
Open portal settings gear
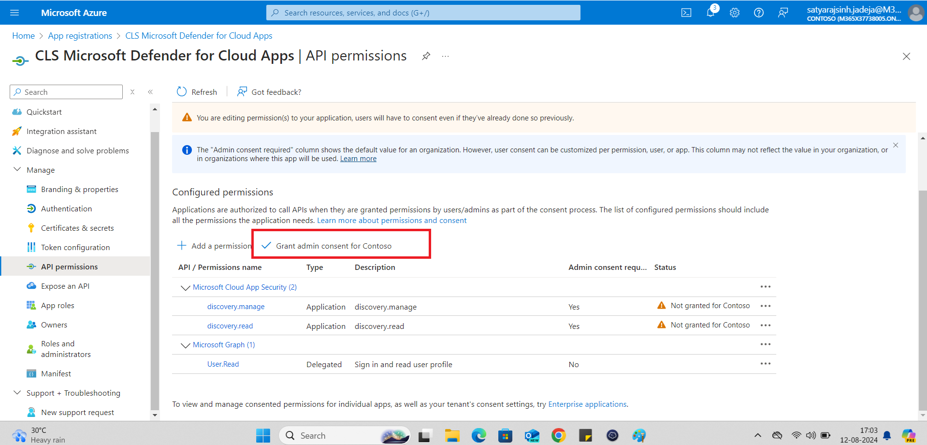(735, 13)
